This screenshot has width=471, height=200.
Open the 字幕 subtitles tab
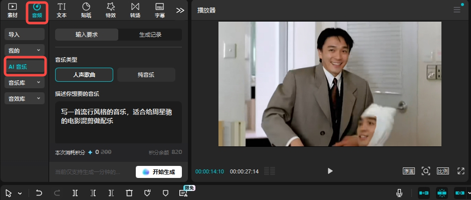tap(160, 11)
